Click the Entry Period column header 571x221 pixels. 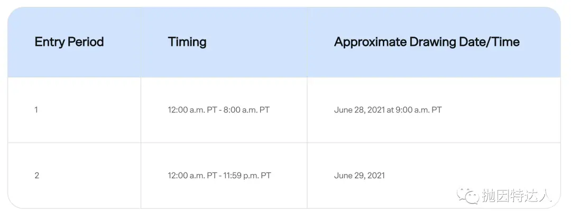69,42
